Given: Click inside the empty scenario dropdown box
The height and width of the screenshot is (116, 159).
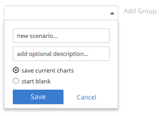Looking at the screenshot, I should point(56,13).
